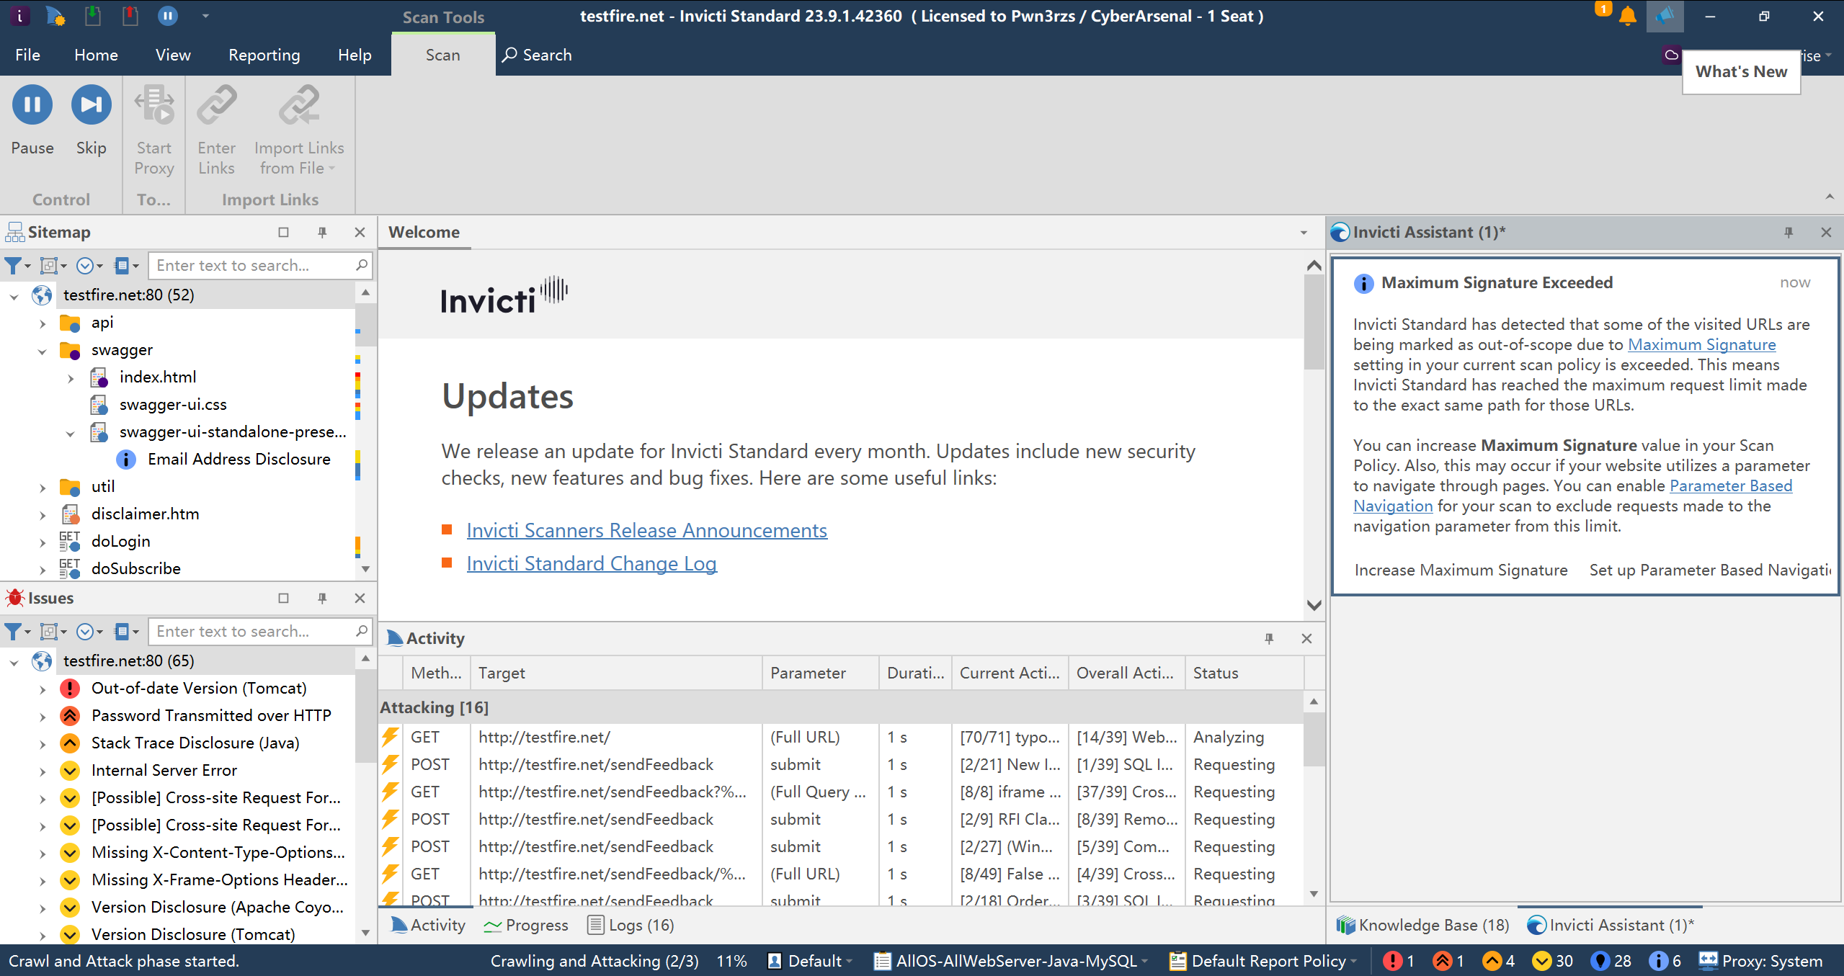
Task: Open the File menu
Action: pyautogui.click(x=27, y=55)
